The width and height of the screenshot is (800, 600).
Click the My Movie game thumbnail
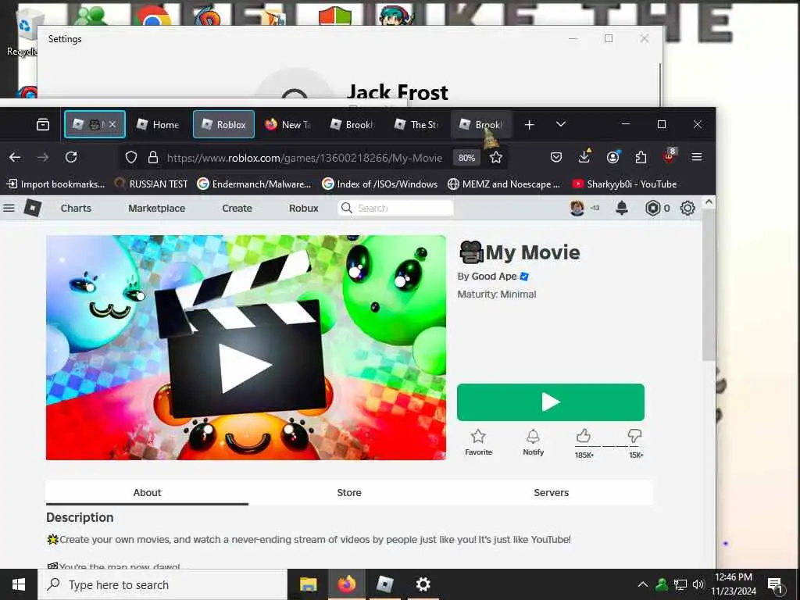coord(246,348)
